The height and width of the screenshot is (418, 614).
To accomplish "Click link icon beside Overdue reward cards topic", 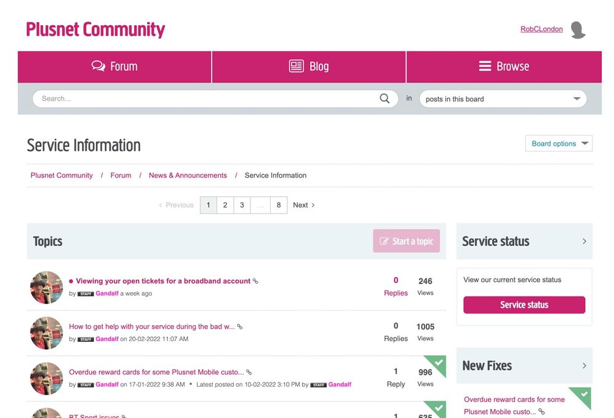I will coord(249,373).
